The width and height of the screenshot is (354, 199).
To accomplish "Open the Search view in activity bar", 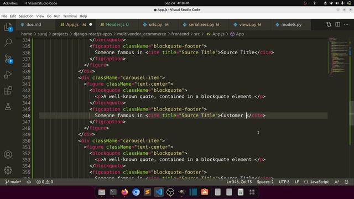I will click(x=8, y=43).
